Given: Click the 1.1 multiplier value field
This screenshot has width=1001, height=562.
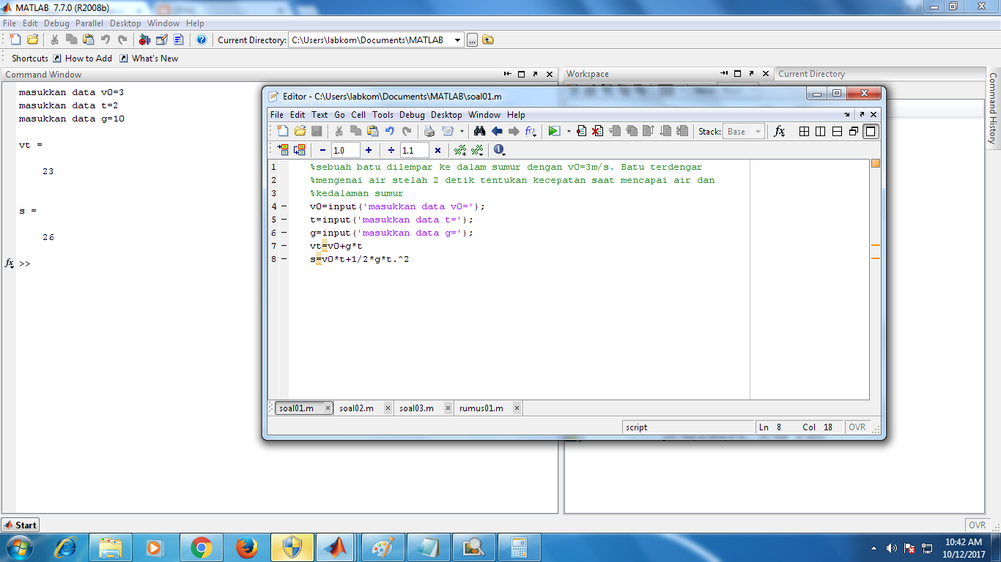Looking at the screenshot, I should (414, 150).
